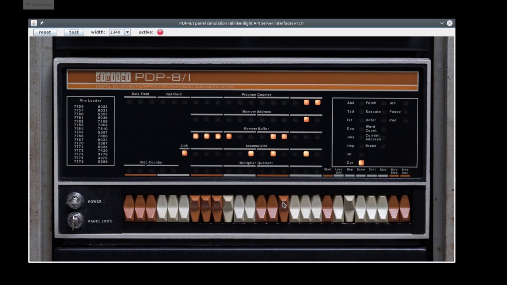Image resolution: width=507 pixels, height=285 pixels.
Task: Minimize the PDP-8/I panel simulation window
Action: [442, 23]
